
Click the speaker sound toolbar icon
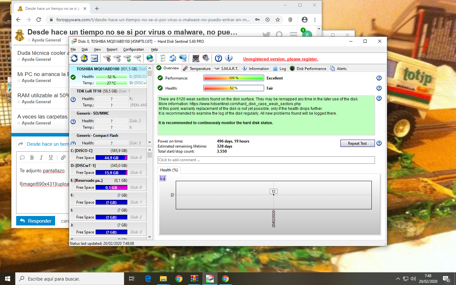point(206,58)
